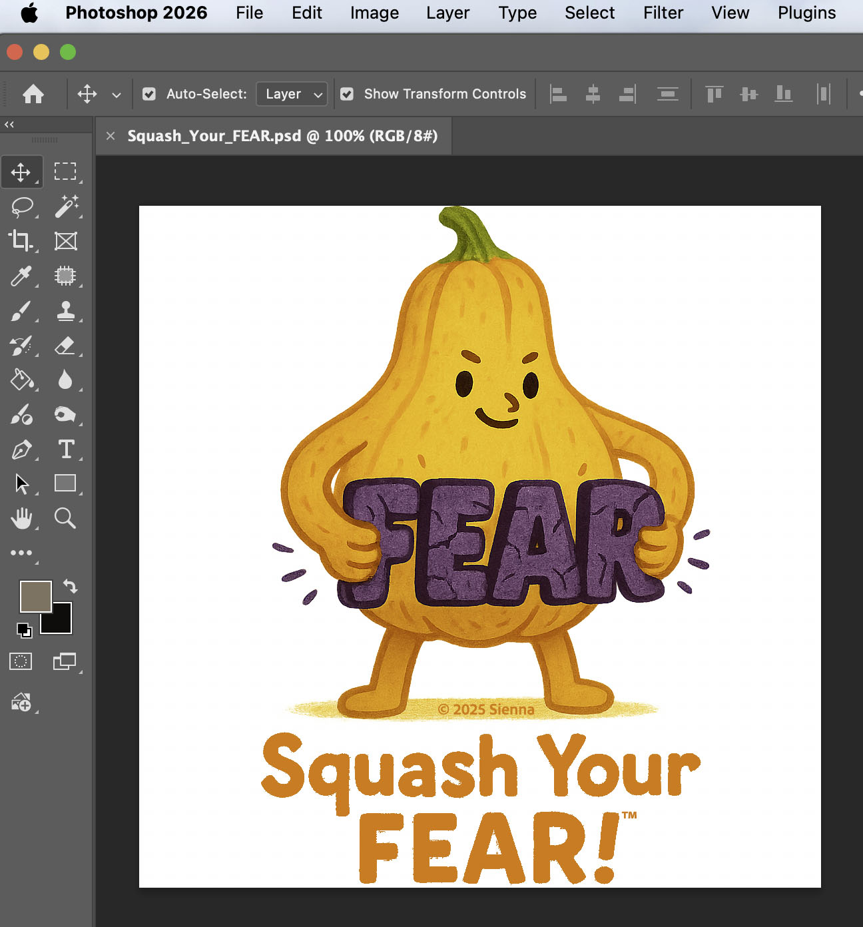This screenshot has width=863, height=927.
Task: Toggle the Auto-Select checkbox
Action: (x=149, y=94)
